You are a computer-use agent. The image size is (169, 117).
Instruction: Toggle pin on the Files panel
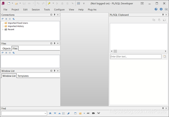tap(55, 43)
